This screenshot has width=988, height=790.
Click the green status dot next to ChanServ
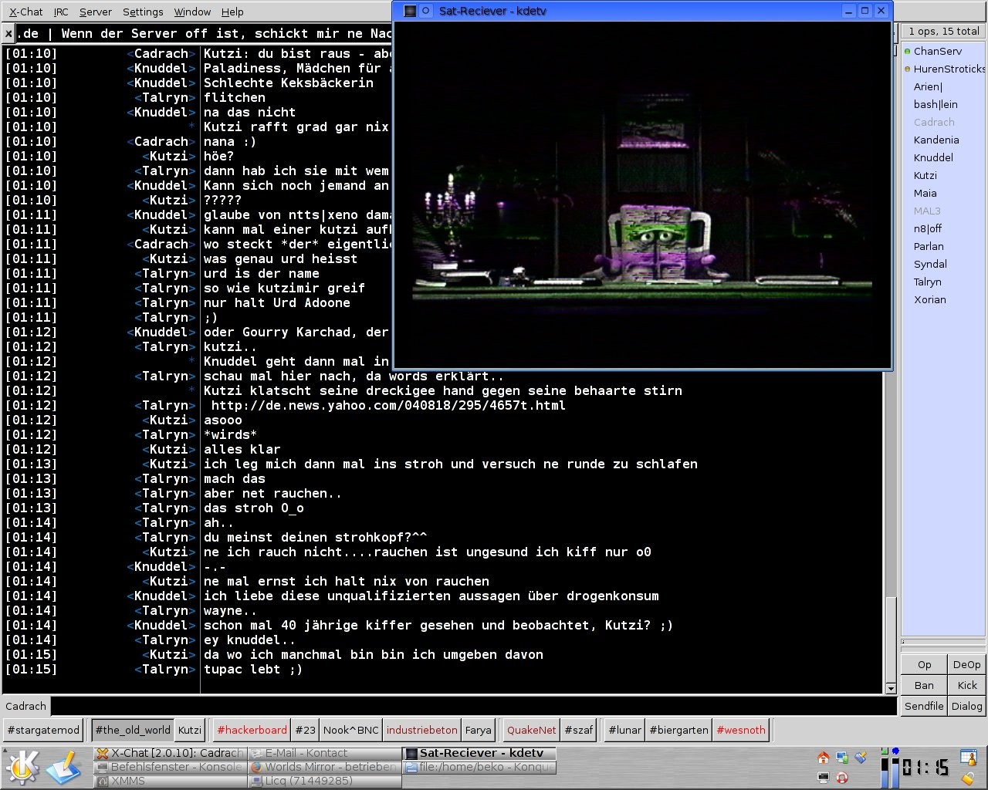[907, 52]
